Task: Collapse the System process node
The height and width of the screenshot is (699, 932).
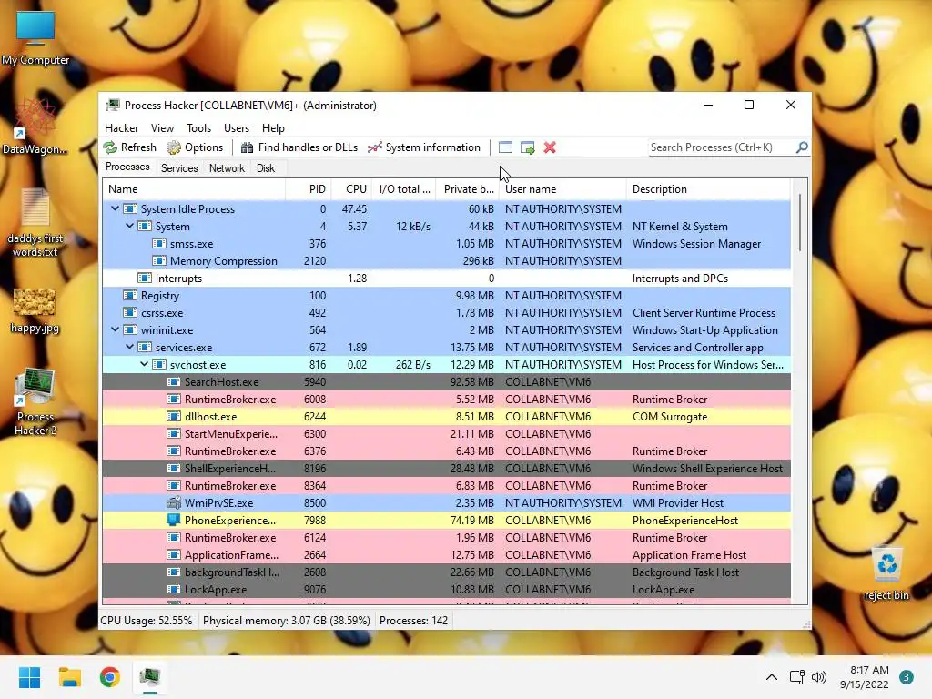Action: pos(129,226)
